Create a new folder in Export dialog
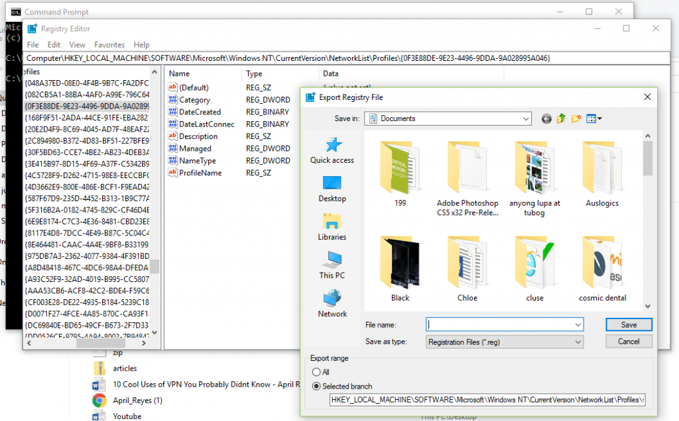 tap(576, 118)
